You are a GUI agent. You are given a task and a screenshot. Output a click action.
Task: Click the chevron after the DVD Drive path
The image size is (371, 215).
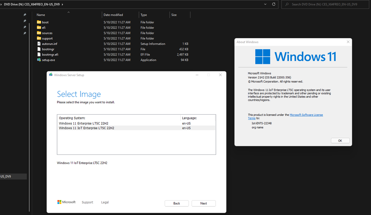point(62,4)
